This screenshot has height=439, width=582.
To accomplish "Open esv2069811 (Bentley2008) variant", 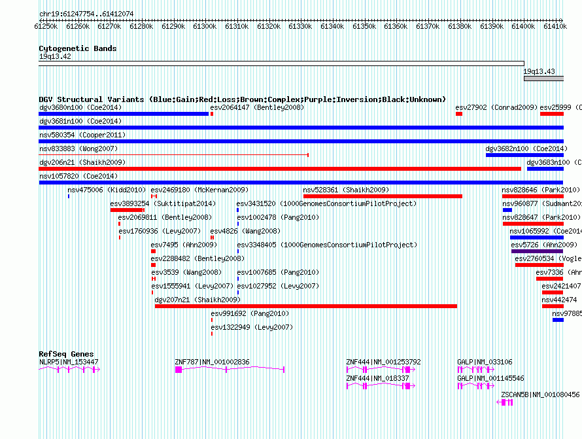I will (x=165, y=217).
